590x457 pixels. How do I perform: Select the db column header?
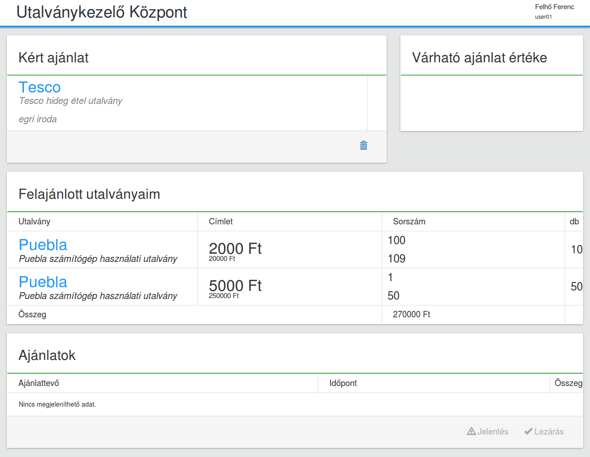pyautogui.click(x=574, y=221)
